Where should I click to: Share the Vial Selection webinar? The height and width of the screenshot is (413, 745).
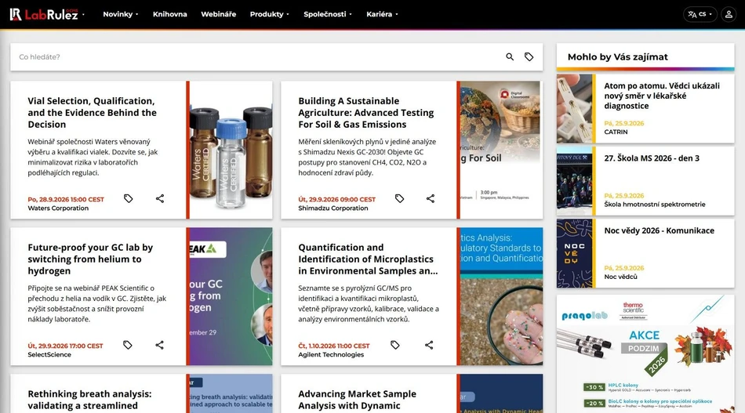160,198
